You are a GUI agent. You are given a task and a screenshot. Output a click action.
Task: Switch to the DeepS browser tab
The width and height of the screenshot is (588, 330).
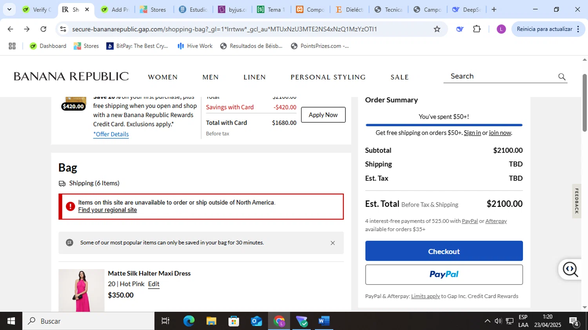[x=466, y=9]
